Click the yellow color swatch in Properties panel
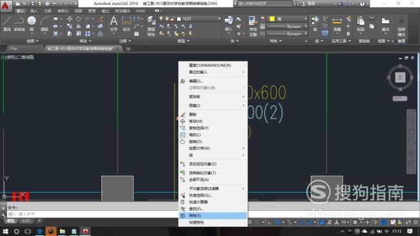The width and height of the screenshot is (420, 236). (272, 19)
